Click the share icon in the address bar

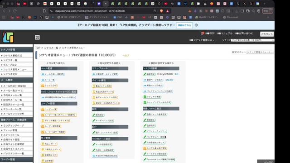point(155,11)
